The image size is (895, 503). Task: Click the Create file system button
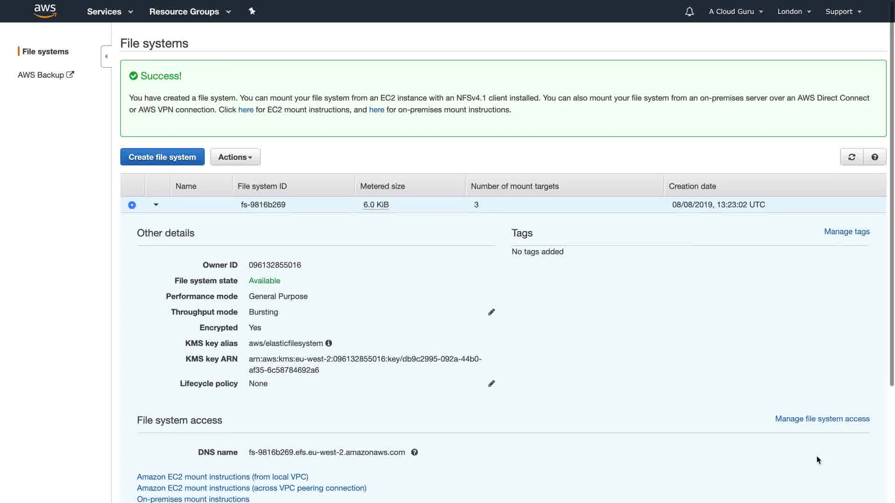point(162,157)
